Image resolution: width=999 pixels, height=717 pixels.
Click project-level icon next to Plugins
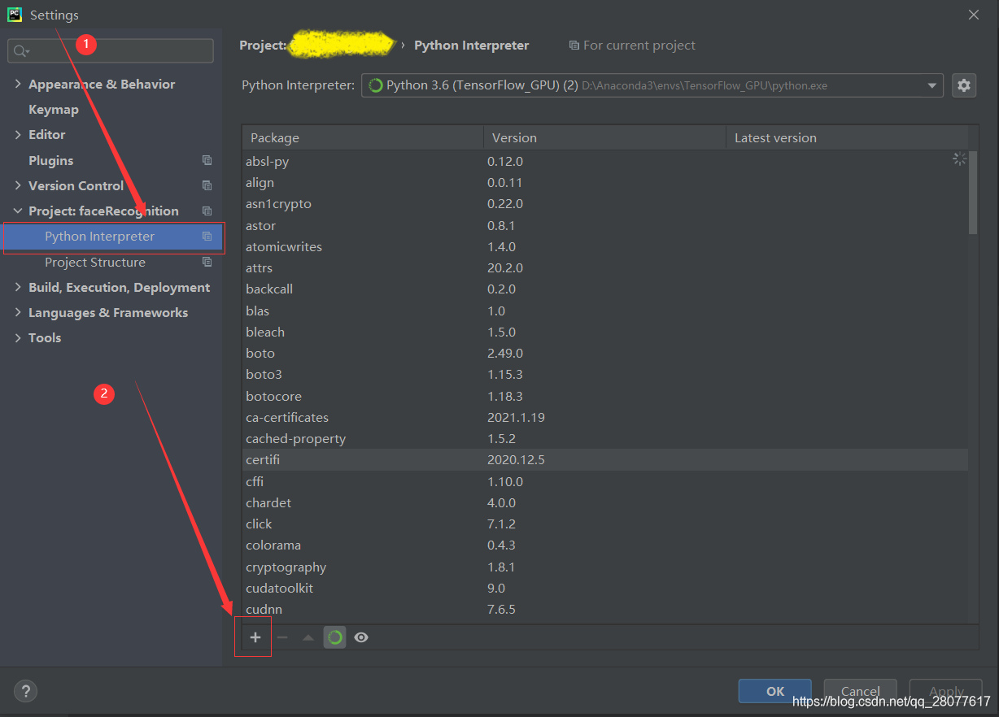[207, 160]
